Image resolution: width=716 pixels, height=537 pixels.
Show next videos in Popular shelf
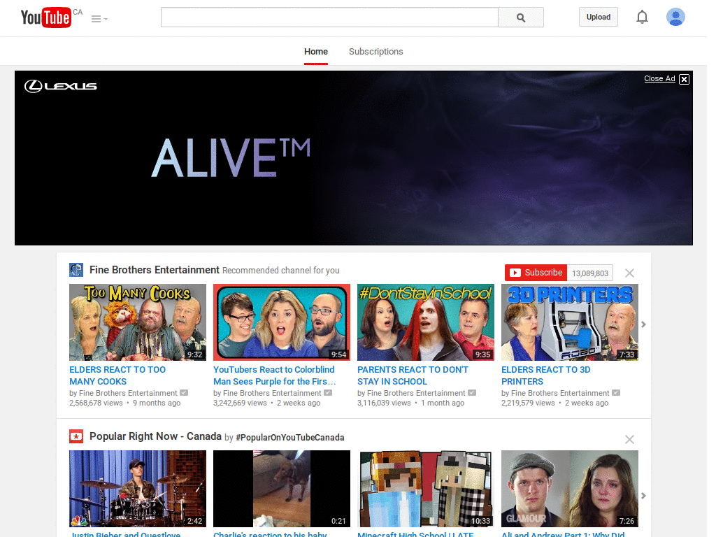pos(643,496)
